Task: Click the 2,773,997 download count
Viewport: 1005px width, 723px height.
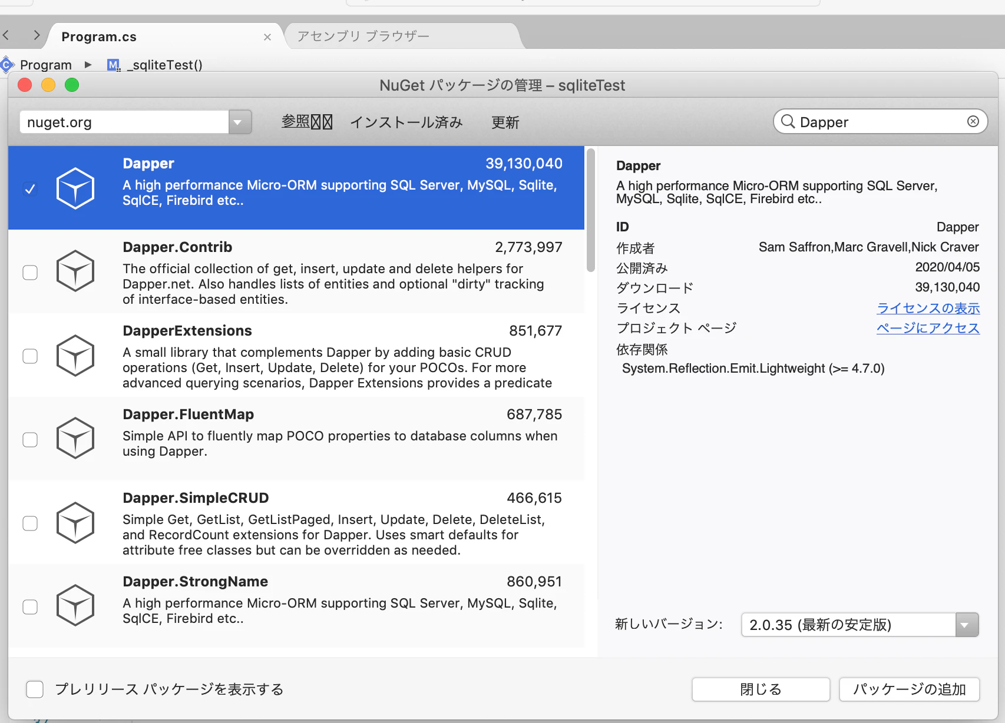Action: 528,247
